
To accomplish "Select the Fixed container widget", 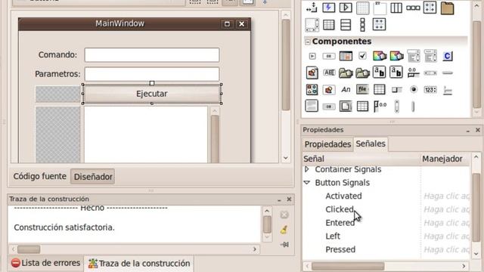I will (362, 8).
